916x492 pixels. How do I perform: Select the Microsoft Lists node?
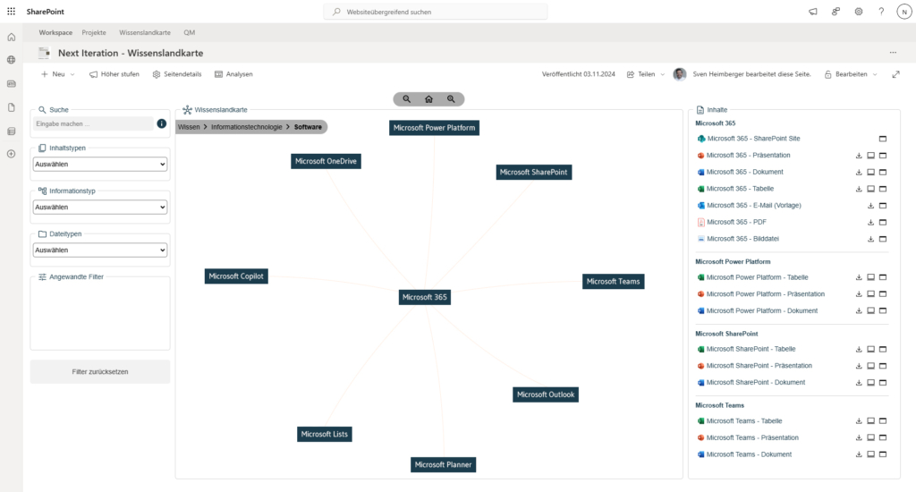[324, 434]
